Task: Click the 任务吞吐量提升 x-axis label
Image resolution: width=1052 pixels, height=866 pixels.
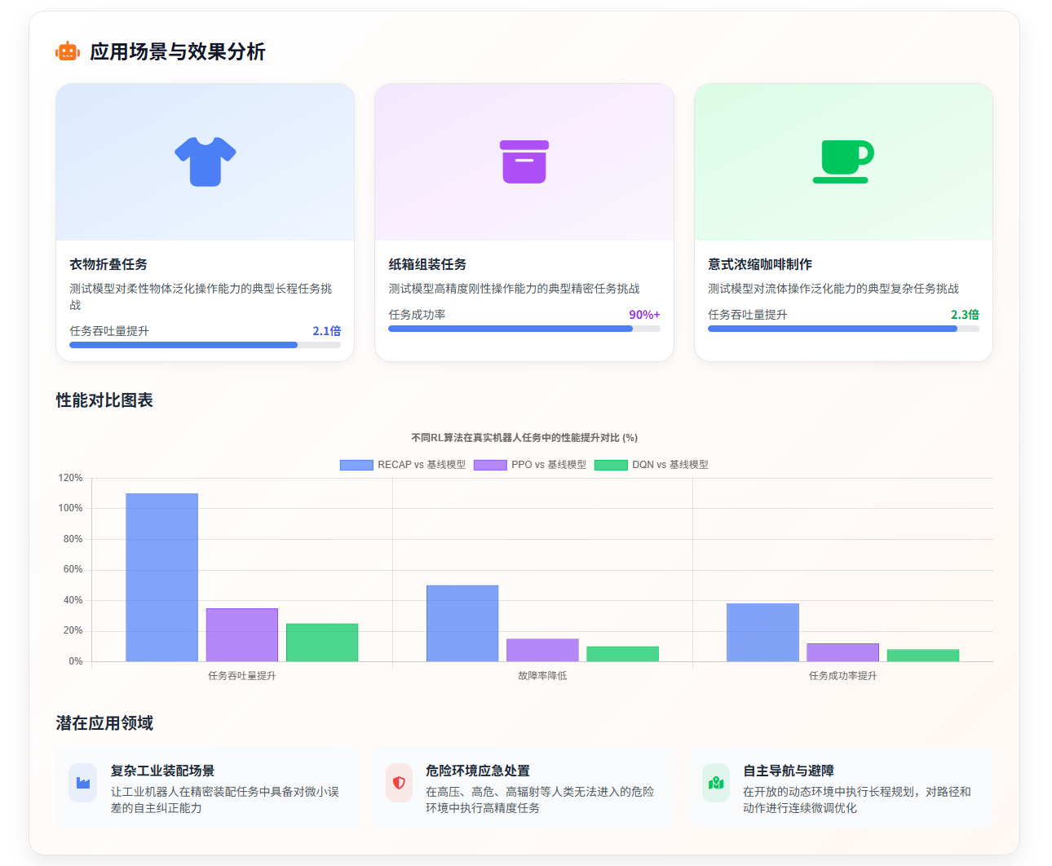Action: pos(242,676)
